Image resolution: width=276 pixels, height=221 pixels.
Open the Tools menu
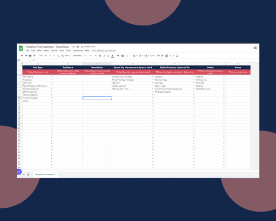tap(68, 50)
